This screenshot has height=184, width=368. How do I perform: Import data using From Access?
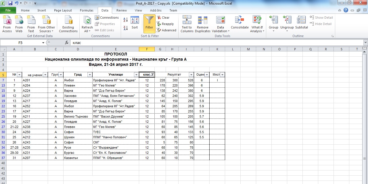[x=7, y=24]
